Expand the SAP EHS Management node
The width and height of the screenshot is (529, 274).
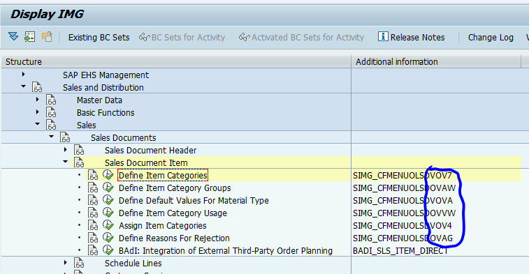pyautogui.click(x=23, y=75)
